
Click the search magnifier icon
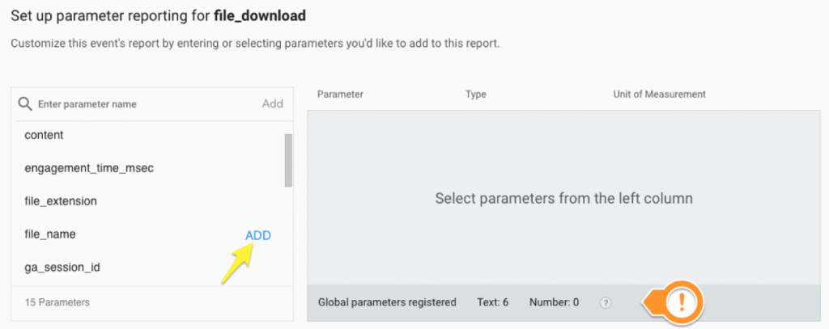tap(25, 103)
